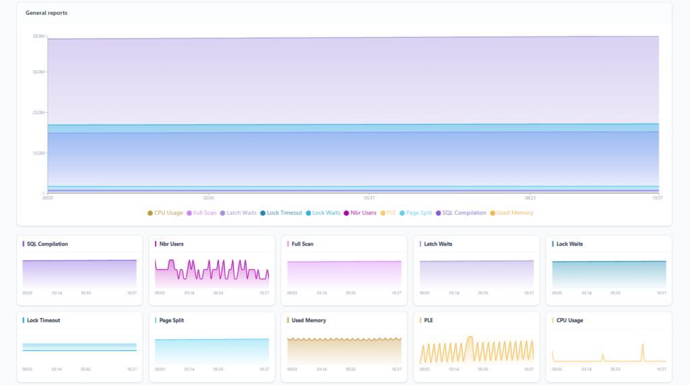Toggle Nbr Users legend series
Image resolution: width=690 pixels, height=385 pixels.
pyautogui.click(x=360, y=213)
